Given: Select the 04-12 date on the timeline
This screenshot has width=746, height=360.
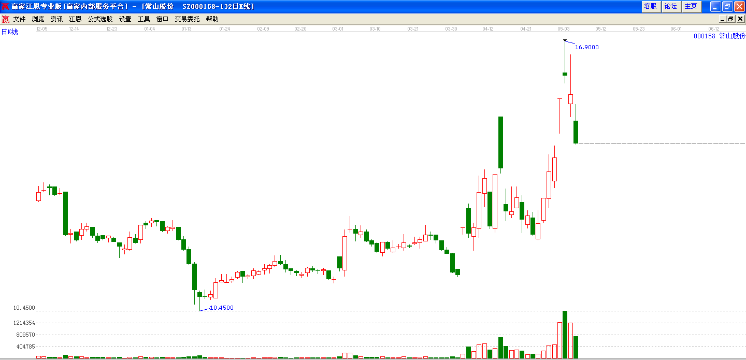Looking at the screenshot, I should (488, 29).
